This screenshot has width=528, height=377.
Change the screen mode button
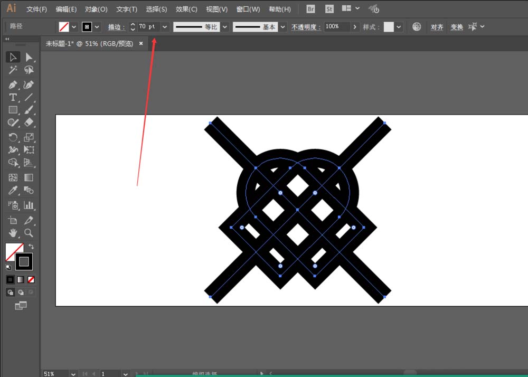pos(21,306)
